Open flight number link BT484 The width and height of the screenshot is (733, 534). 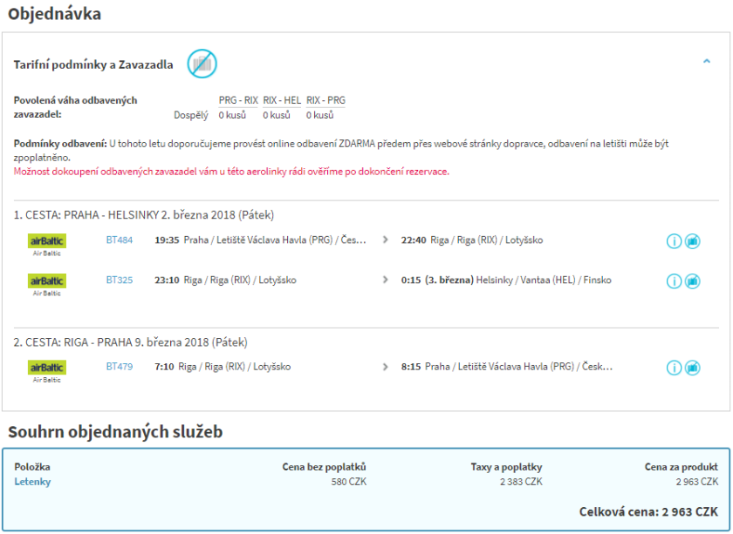(x=120, y=240)
